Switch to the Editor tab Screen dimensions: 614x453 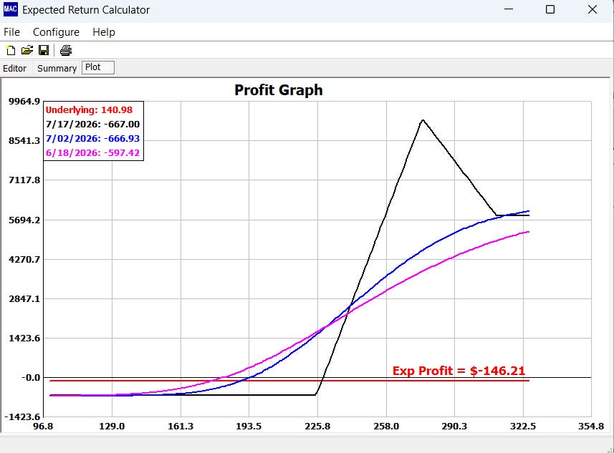click(x=15, y=68)
